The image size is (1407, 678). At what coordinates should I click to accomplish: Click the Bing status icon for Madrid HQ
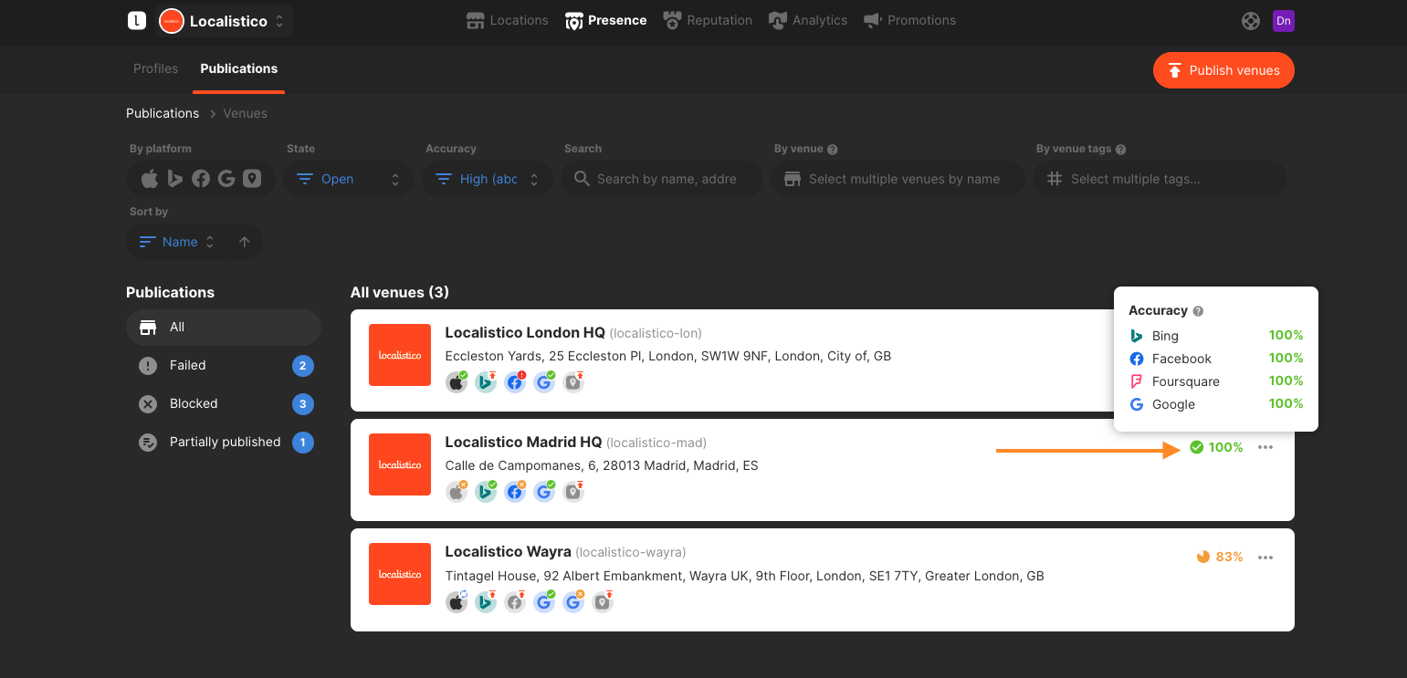[x=485, y=492]
